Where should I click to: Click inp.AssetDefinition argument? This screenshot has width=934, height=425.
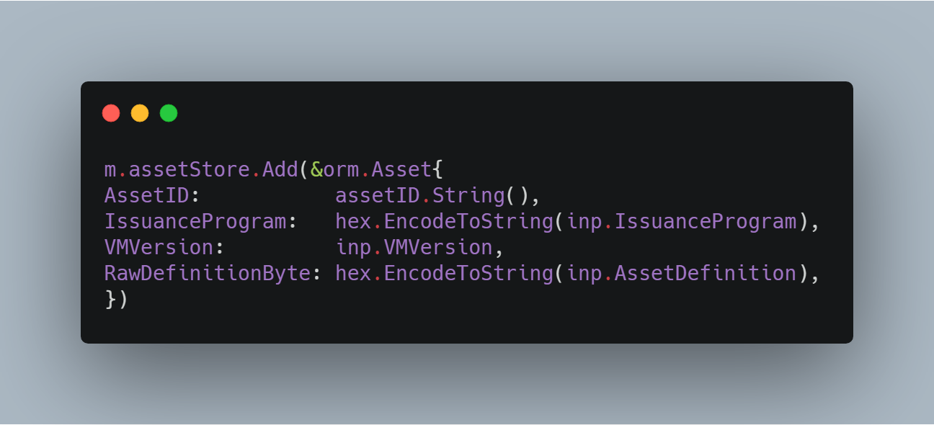tap(681, 273)
